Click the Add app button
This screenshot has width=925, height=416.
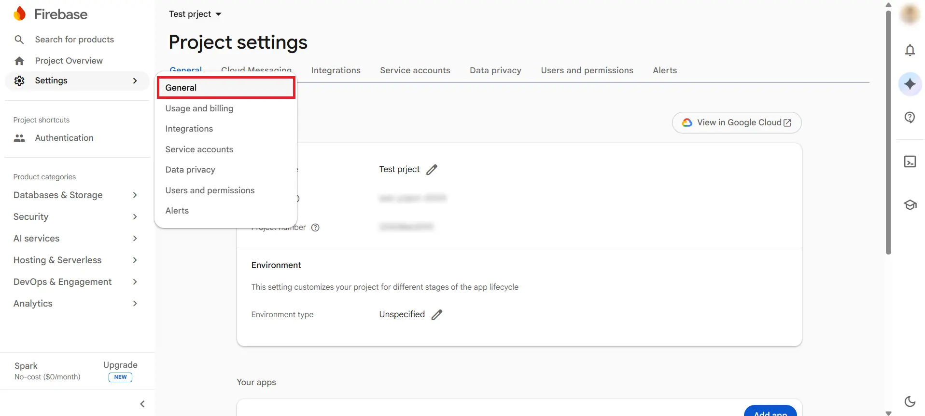click(770, 411)
